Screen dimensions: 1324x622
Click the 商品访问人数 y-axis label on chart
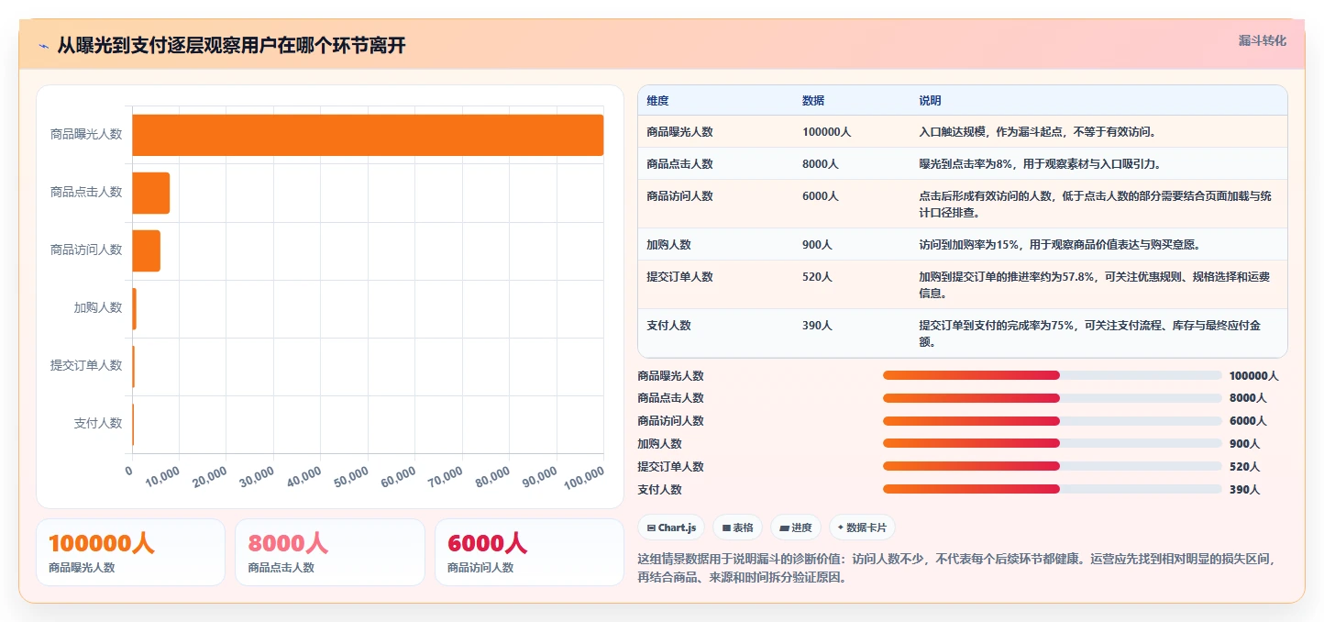(86, 250)
